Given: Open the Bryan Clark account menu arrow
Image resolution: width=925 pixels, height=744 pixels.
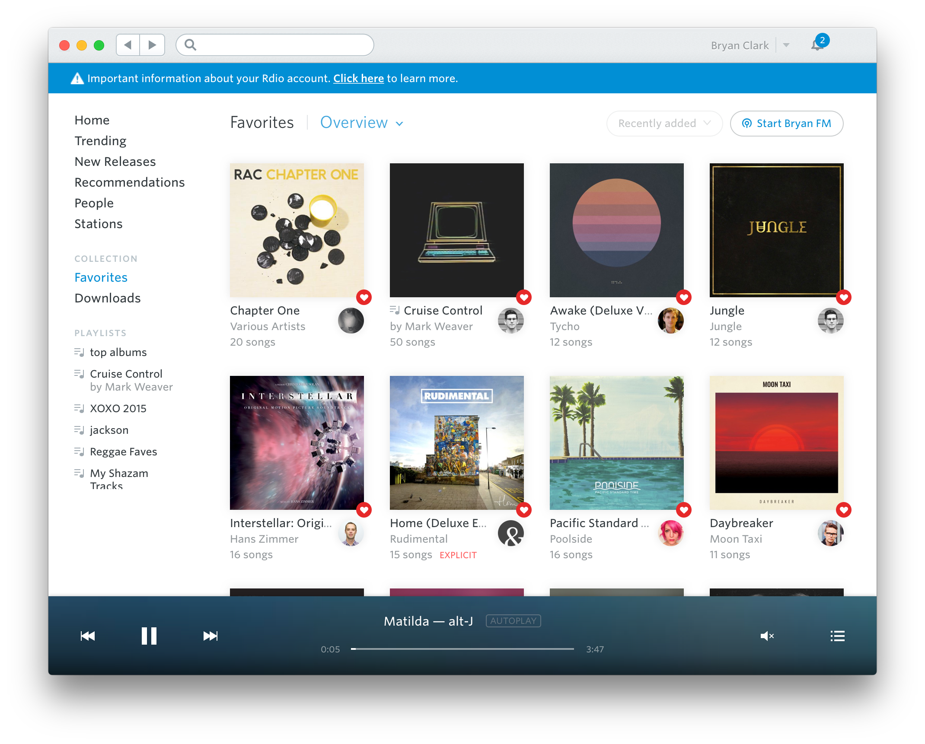Looking at the screenshot, I should [x=786, y=45].
